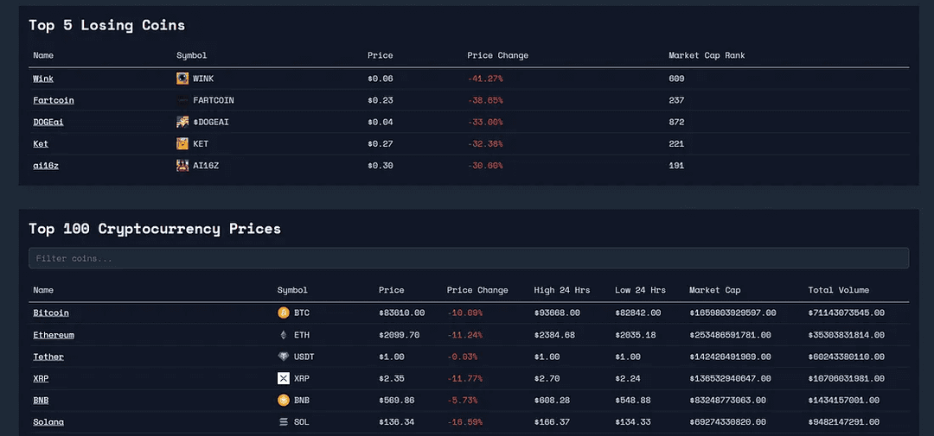This screenshot has height=436, width=934.
Task: Click the AI16Z coin icon
Action: (x=182, y=166)
